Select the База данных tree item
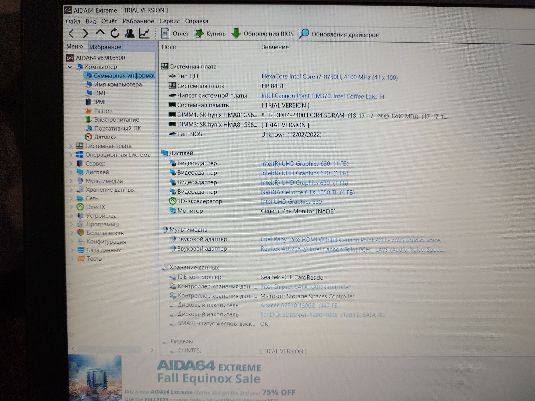Screen dimensions: 535x401 click(99, 250)
